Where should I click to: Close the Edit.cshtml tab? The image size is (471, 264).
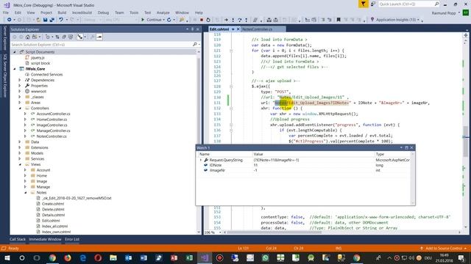tap(238, 29)
